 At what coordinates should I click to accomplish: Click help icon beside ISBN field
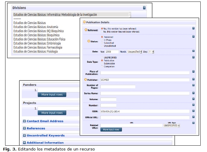click(x=193, y=111)
